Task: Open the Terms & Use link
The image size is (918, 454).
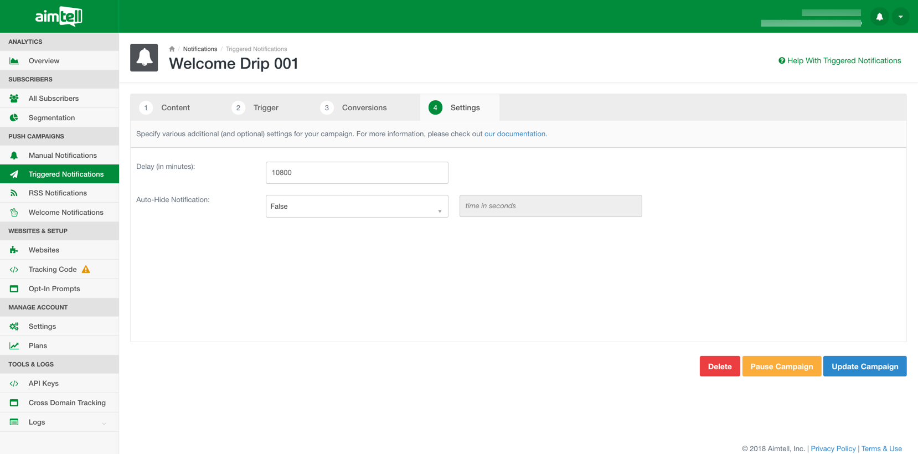Action: click(x=881, y=448)
